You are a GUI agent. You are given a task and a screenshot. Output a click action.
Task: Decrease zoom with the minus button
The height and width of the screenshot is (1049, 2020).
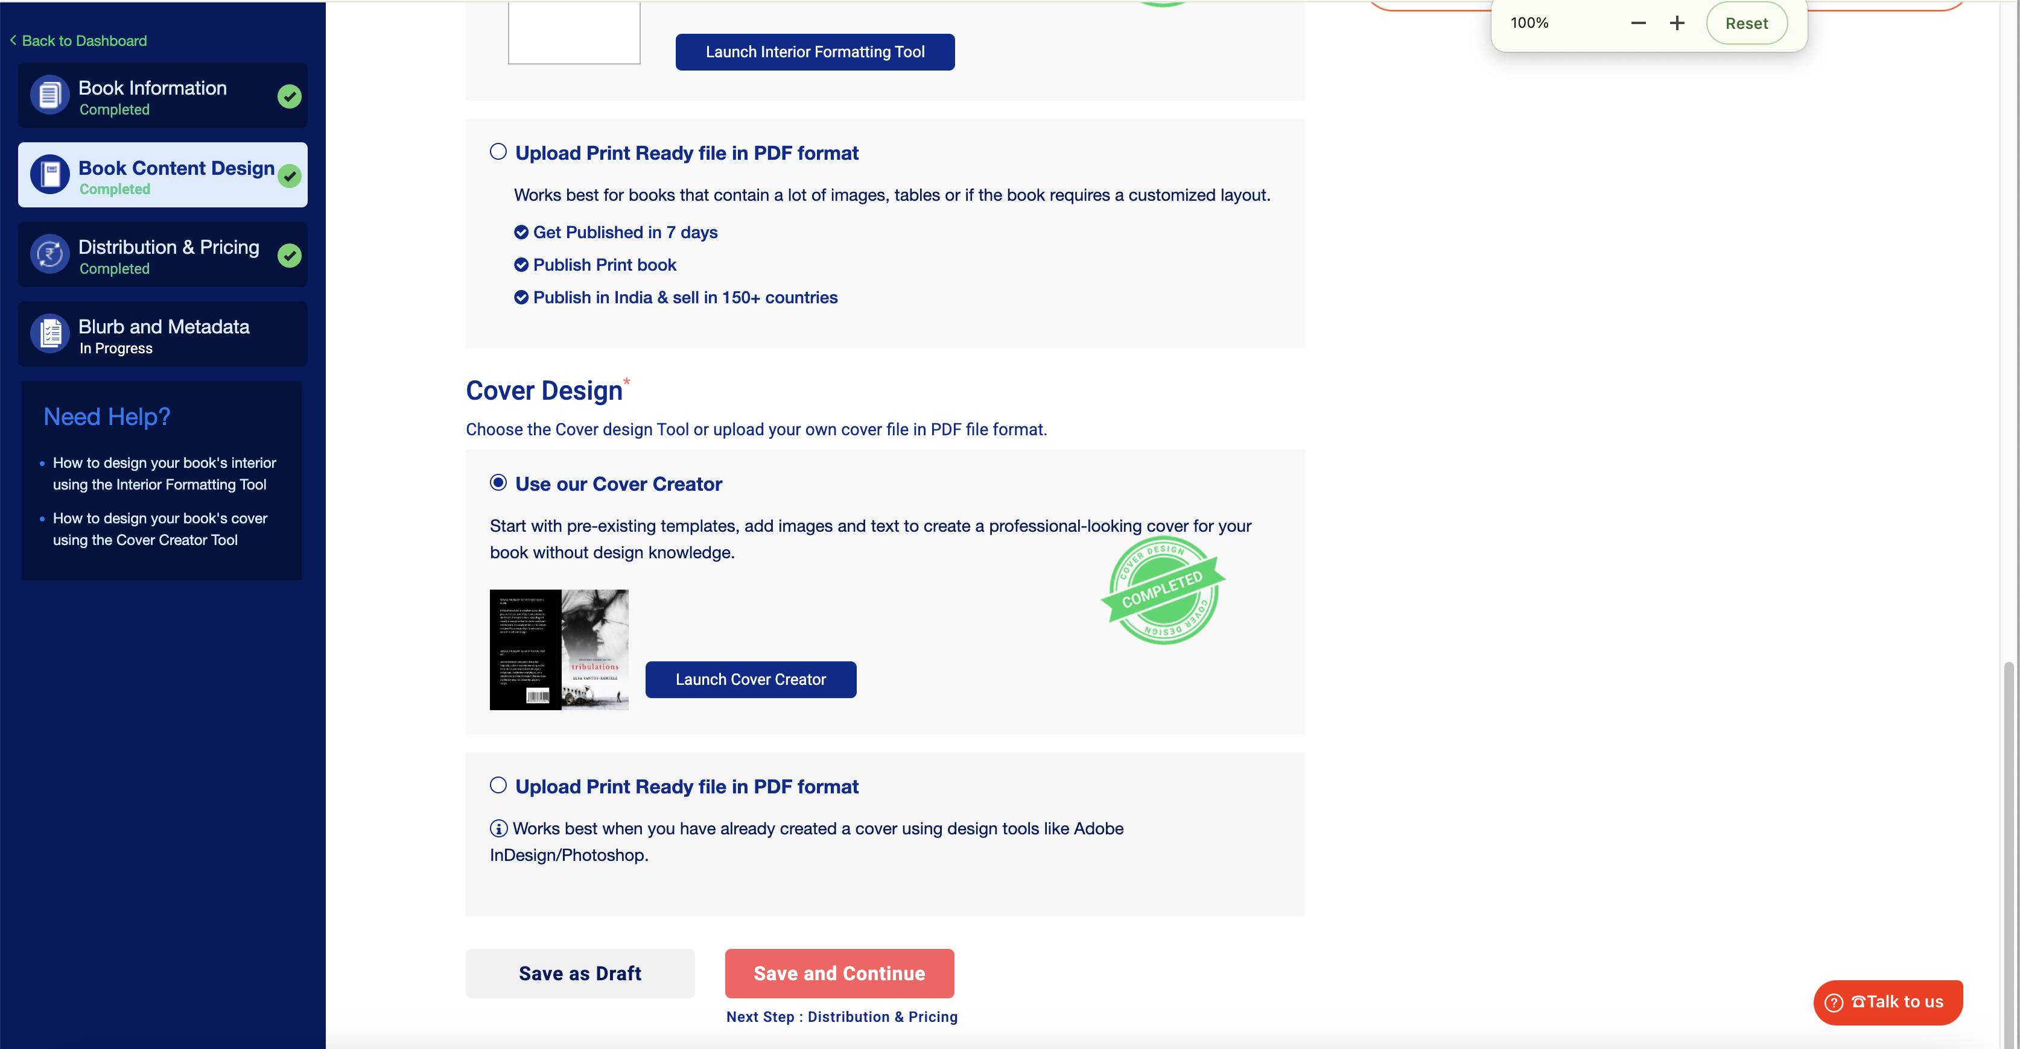1638,24
